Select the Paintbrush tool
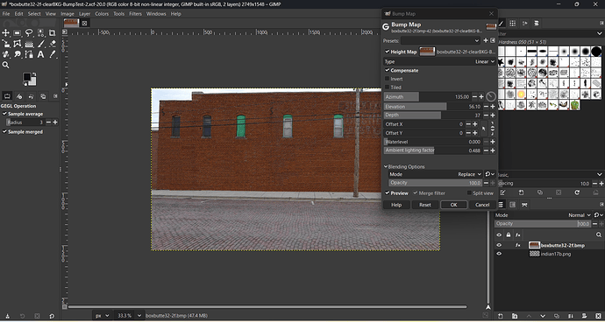This screenshot has height=322, width=605. coord(40,44)
